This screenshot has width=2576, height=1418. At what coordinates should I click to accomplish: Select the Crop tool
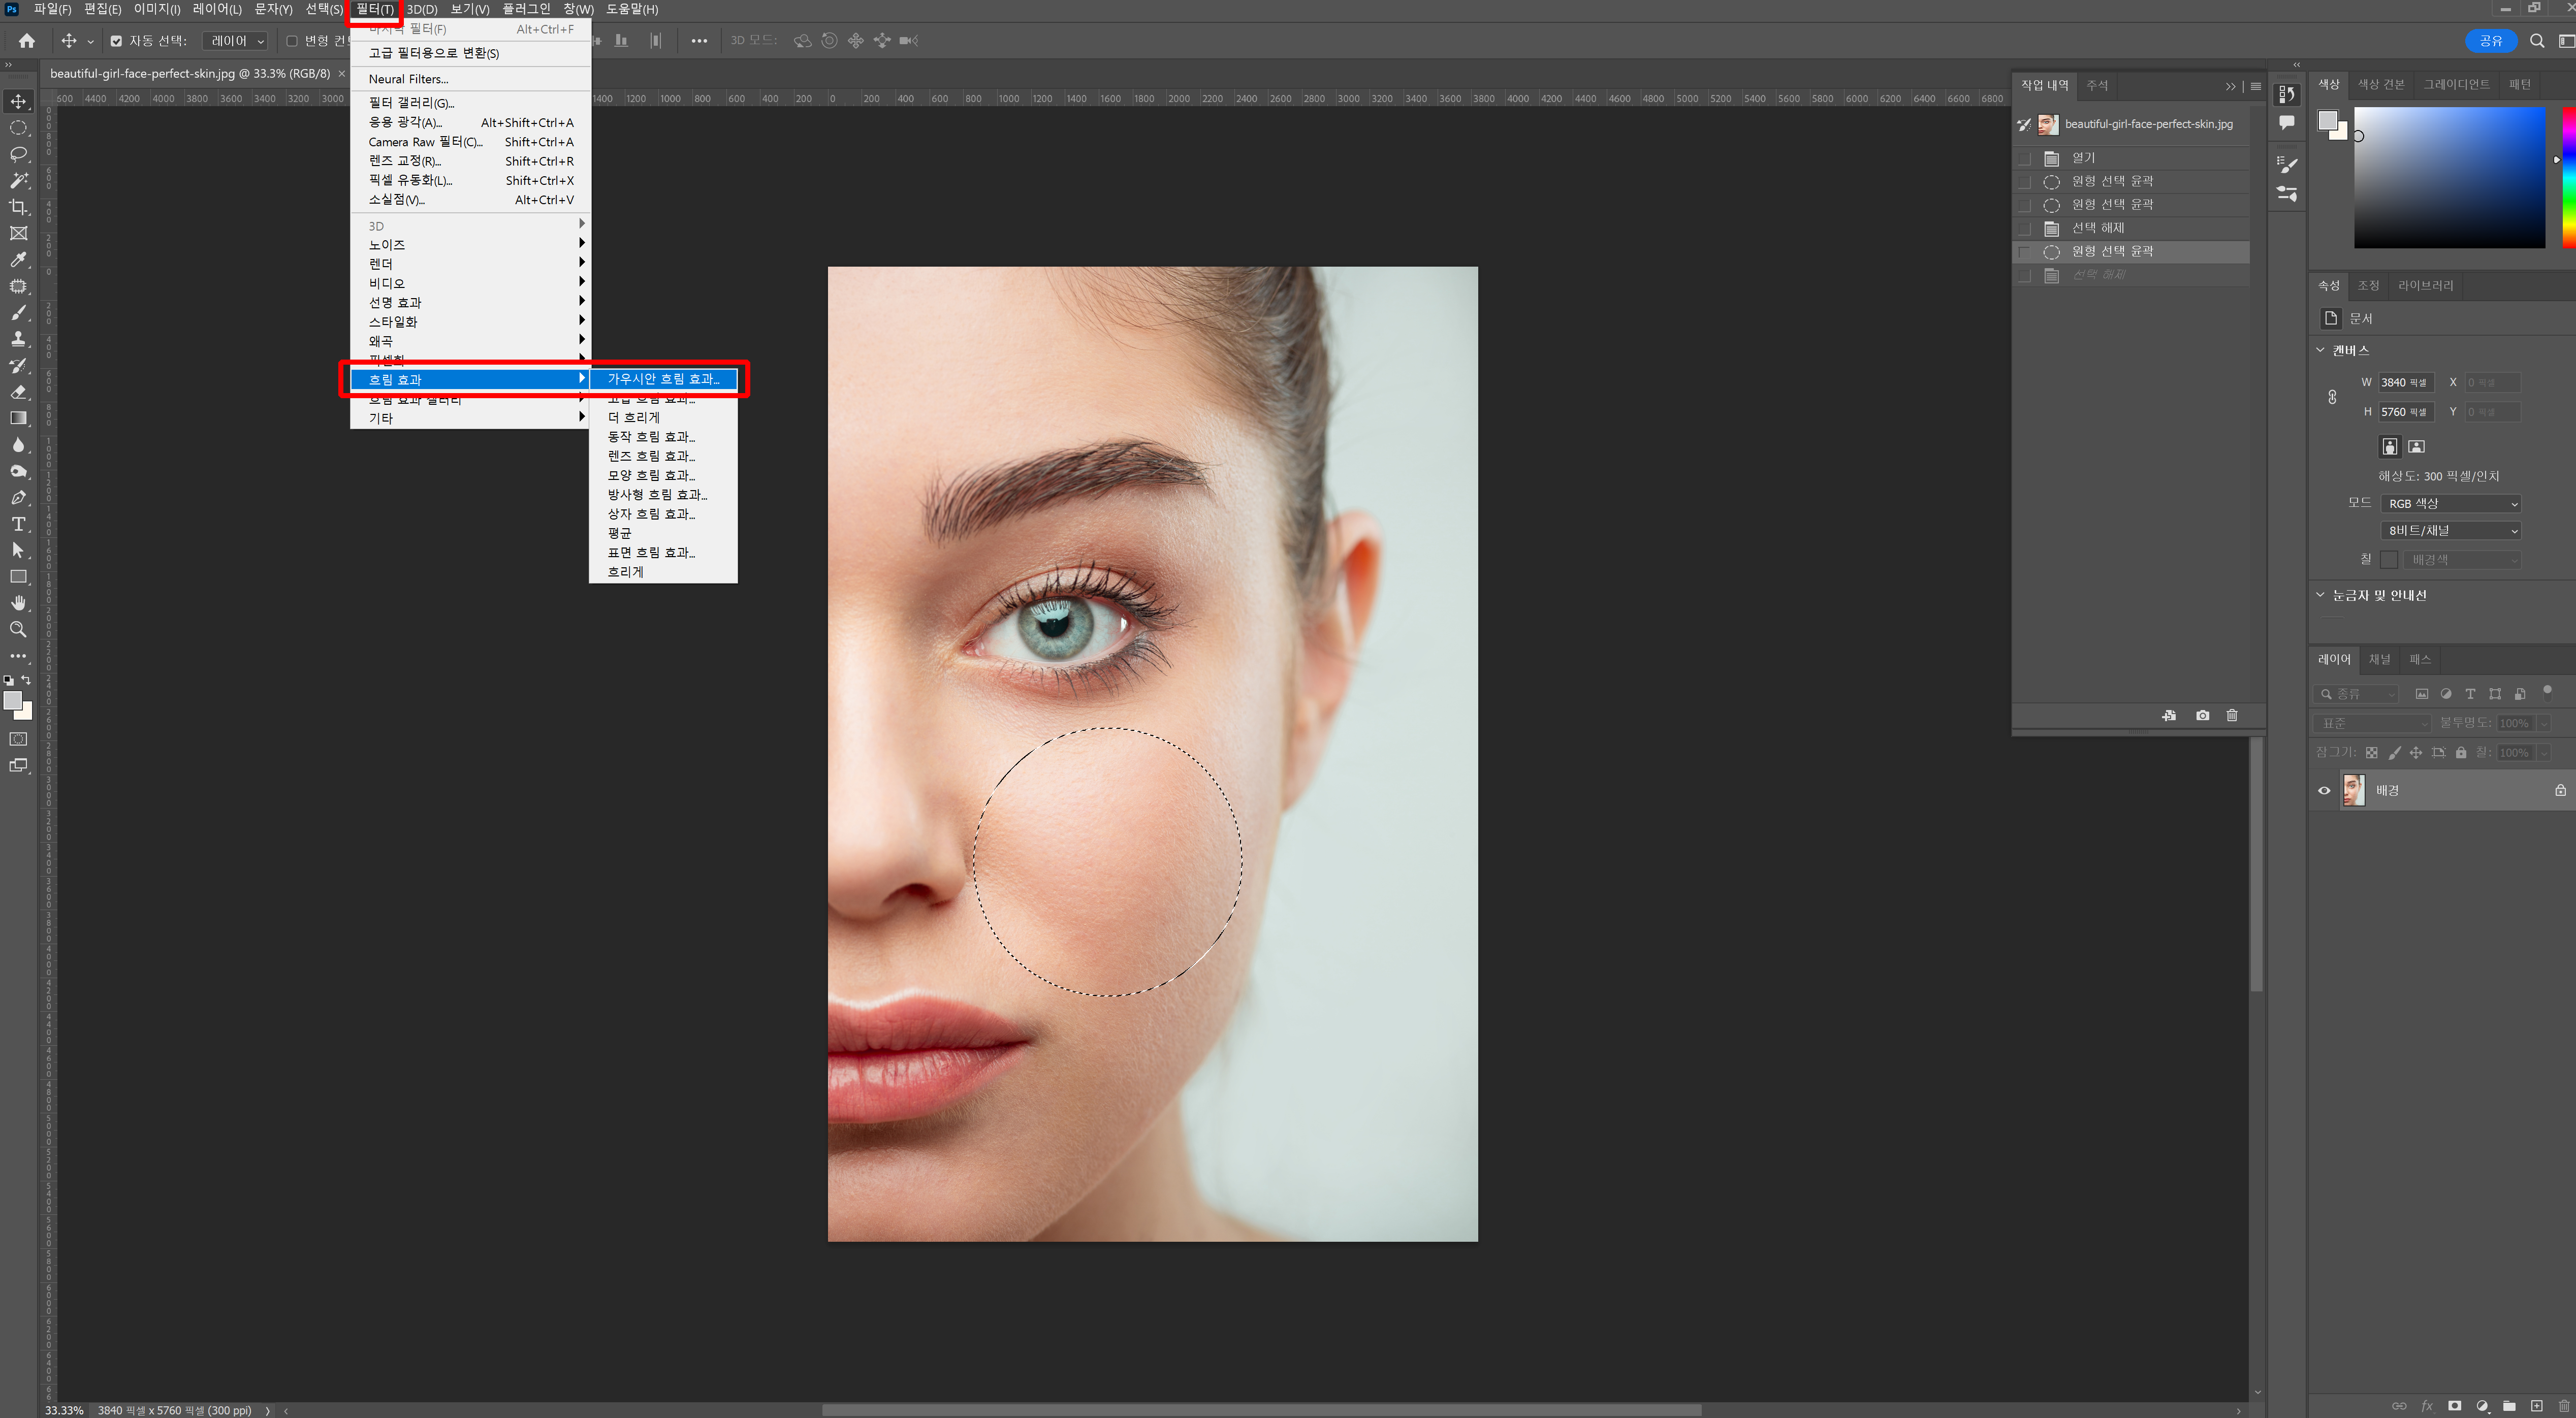point(18,207)
